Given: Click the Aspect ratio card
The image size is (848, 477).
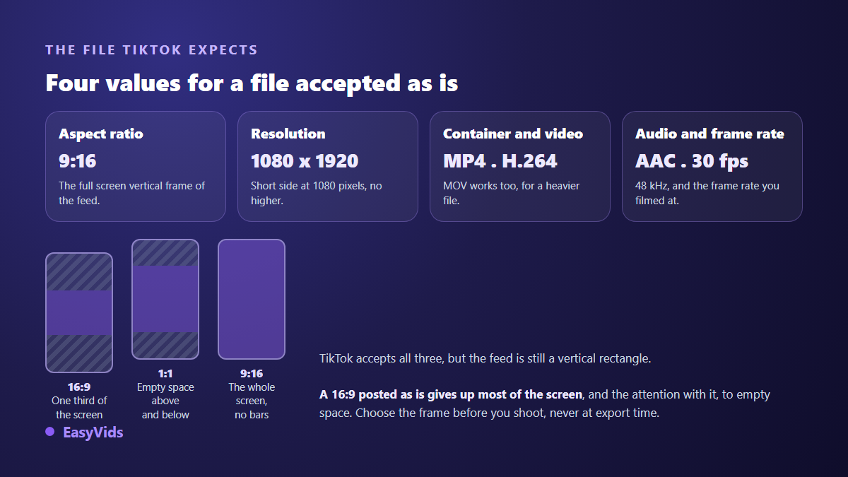Looking at the screenshot, I should (x=136, y=166).
